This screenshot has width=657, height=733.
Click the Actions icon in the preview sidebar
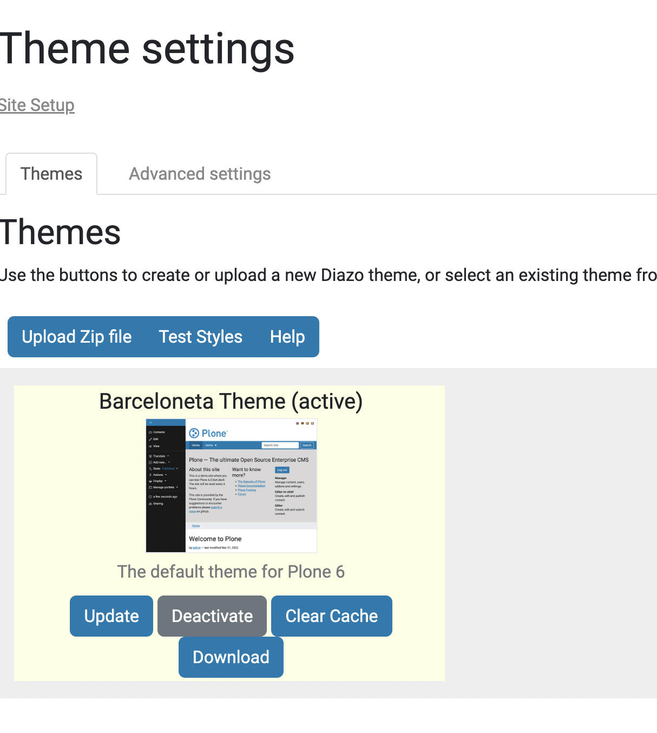[150, 475]
